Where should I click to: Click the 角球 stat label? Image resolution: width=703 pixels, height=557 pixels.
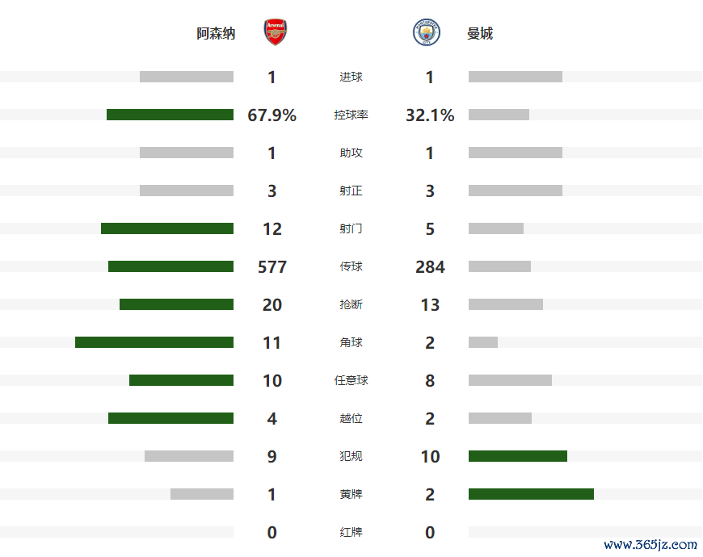click(351, 343)
